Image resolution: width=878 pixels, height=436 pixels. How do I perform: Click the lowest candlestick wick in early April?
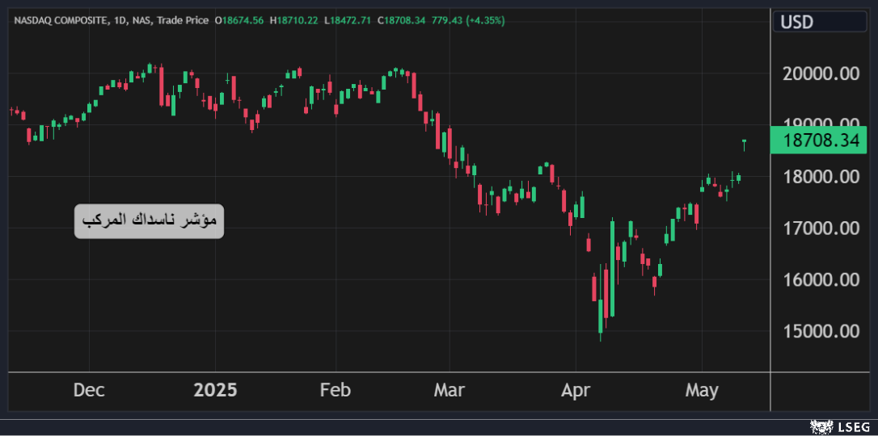[x=600, y=337]
